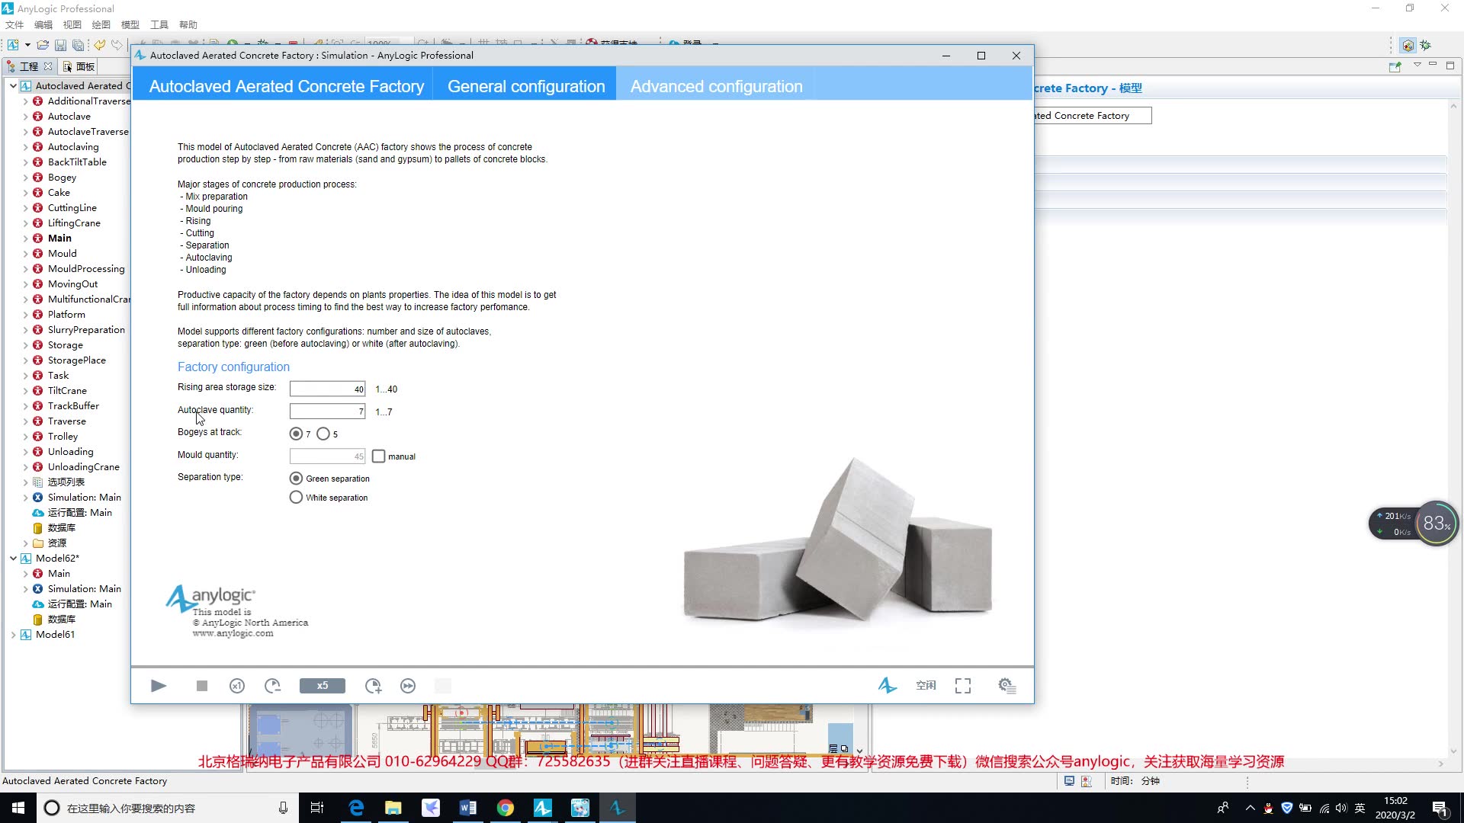The height and width of the screenshot is (823, 1464).
Task: Open Word from the taskbar
Action: [x=468, y=808]
